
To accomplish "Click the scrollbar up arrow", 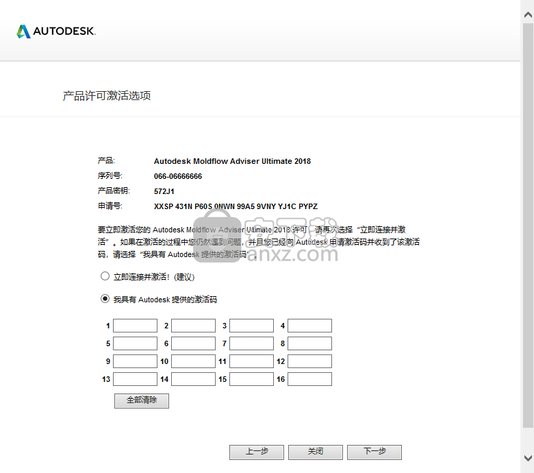I will click(x=529, y=14).
